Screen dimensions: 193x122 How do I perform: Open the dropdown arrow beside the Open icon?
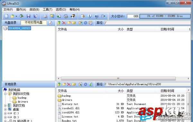[16, 16]
